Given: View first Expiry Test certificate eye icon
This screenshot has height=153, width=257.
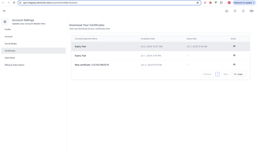Looking at the screenshot, I should point(234,46).
